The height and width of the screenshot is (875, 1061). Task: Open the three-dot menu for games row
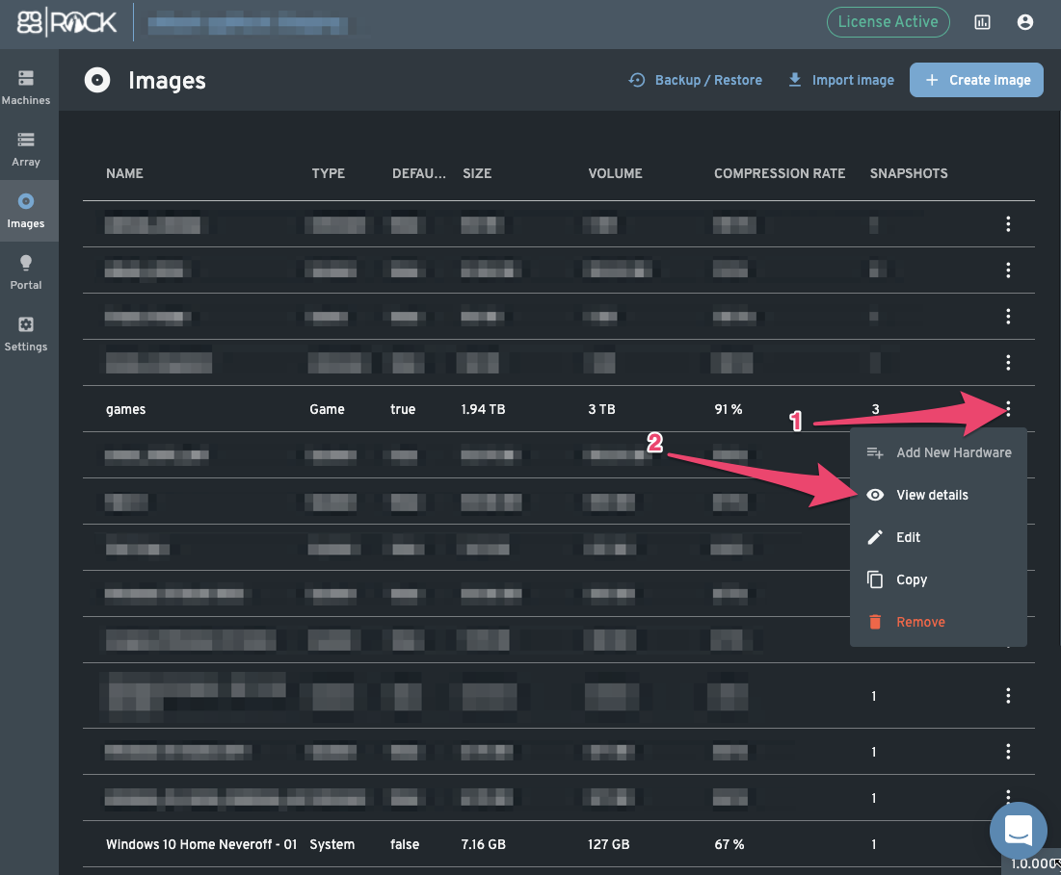point(1008,408)
